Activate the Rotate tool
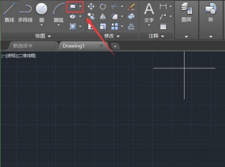Image resolution: width=225 pixels, height=167 pixels. tap(103, 6)
